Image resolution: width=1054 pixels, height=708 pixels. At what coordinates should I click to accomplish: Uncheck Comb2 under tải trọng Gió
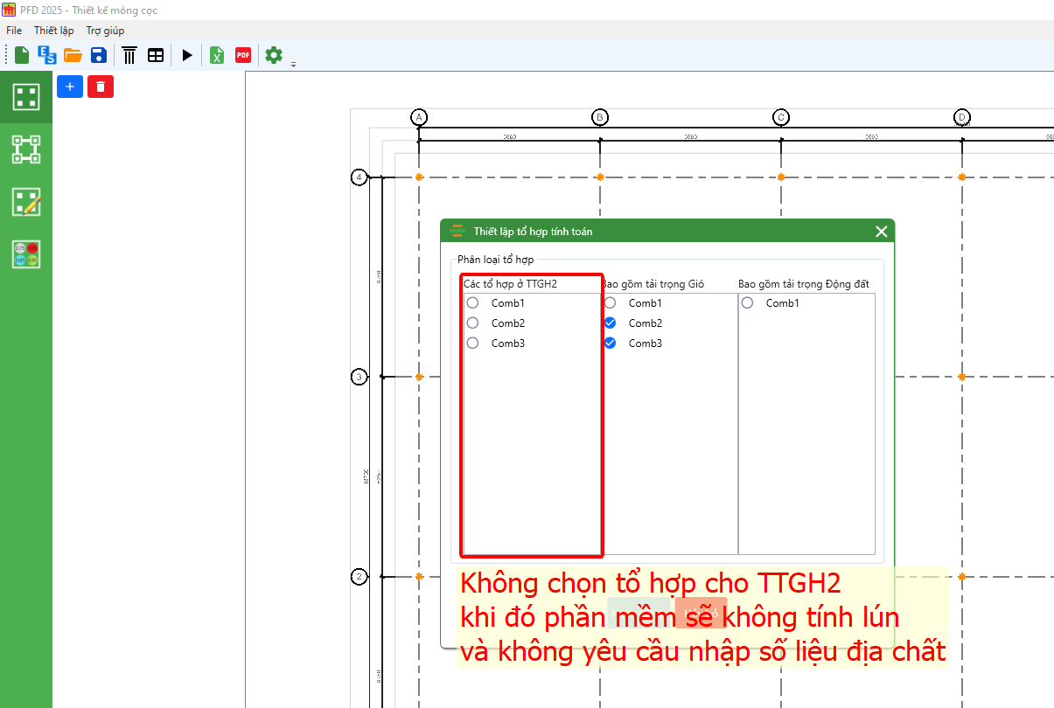coord(611,323)
